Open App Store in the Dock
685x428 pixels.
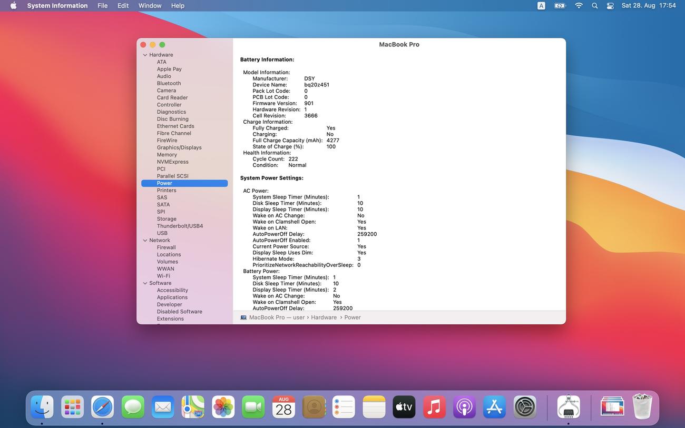[x=495, y=407]
